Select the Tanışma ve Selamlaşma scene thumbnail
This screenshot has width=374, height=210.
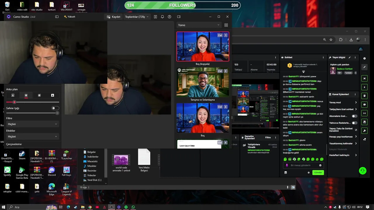tap(203, 82)
